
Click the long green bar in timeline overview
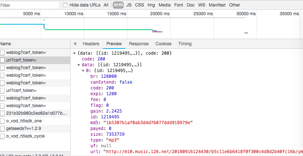point(98,30)
